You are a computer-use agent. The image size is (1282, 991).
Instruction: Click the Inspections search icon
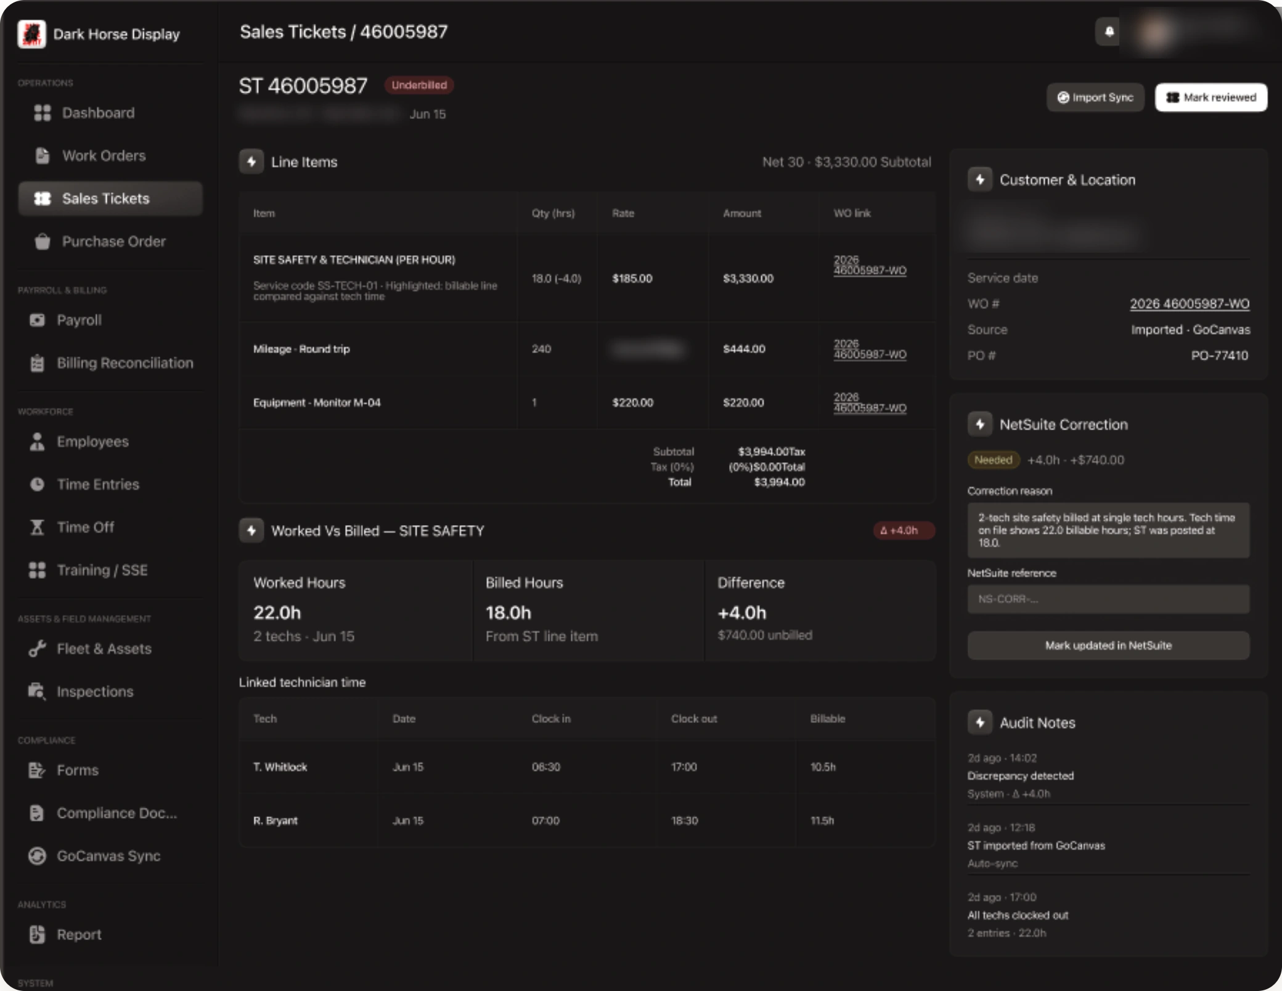coord(37,691)
